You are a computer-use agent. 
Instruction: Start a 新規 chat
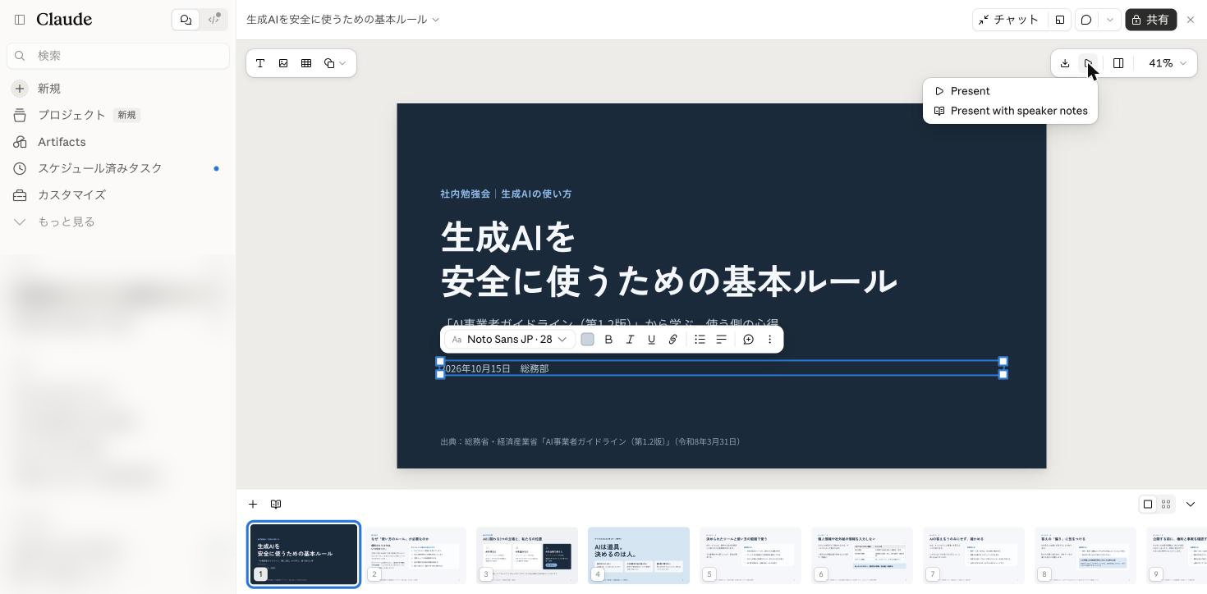(x=48, y=89)
